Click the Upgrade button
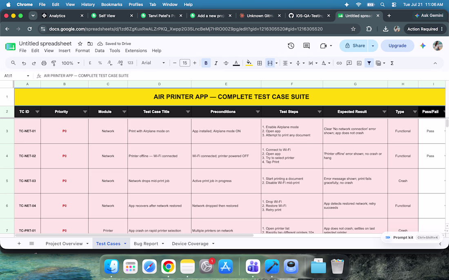Screen dimensions: 449x280 (397, 46)
